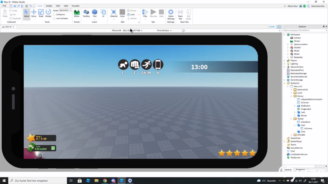This screenshot has width=328, height=184.
Task: Select ReplicatedStorage in Explorer
Action: click(x=298, y=74)
